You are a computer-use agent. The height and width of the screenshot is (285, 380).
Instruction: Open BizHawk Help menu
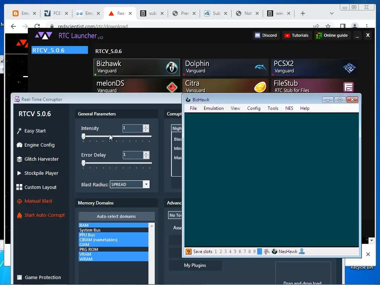(305, 108)
